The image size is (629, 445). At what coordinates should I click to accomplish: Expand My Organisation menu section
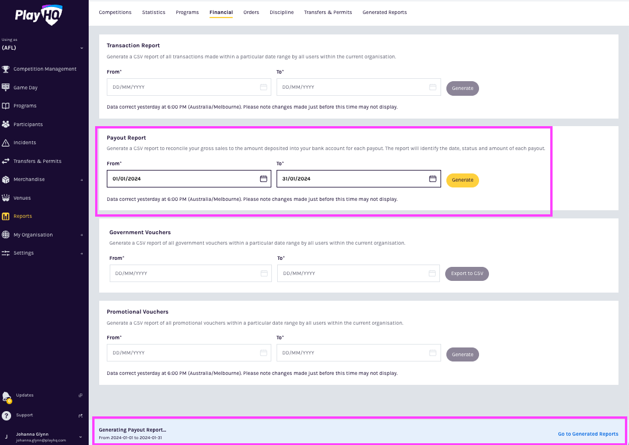pos(82,235)
